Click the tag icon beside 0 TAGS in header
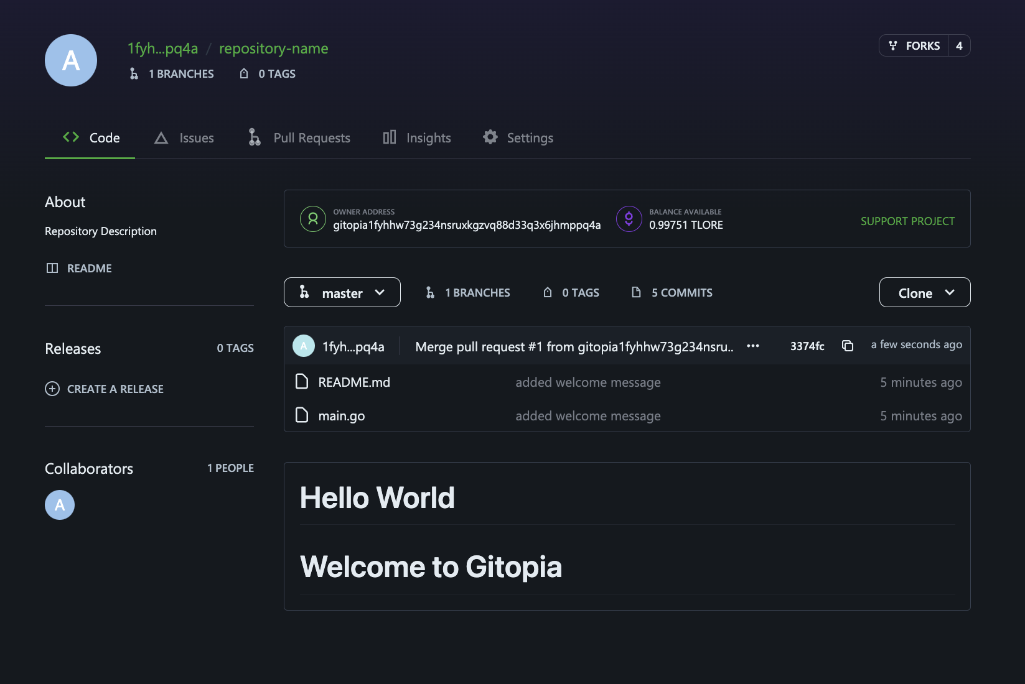The image size is (1025, 684). tap(244, 73)
